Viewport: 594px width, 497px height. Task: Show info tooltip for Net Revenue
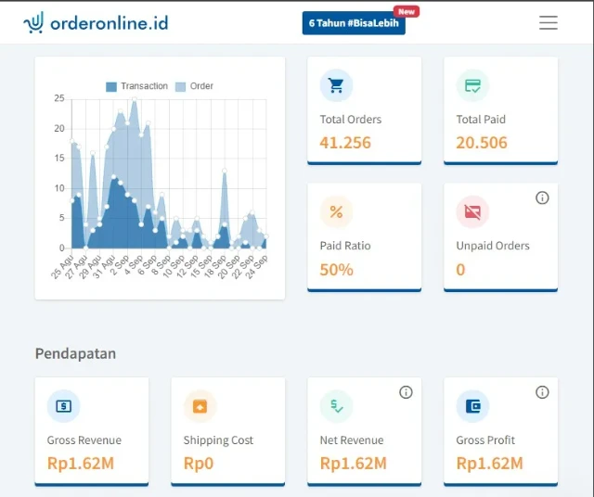tap(406, 392)
